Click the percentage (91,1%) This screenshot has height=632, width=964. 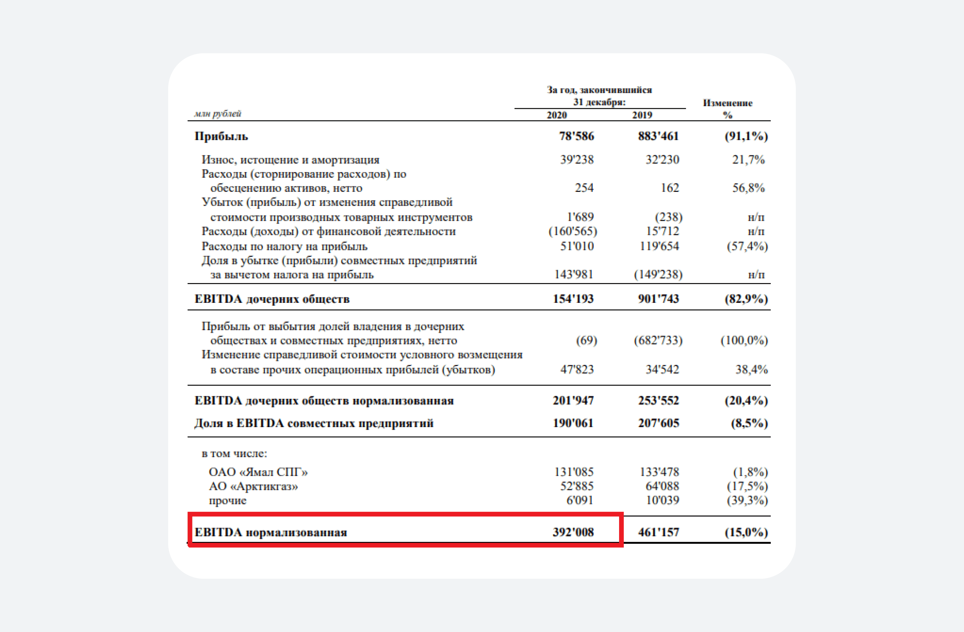[x=746, y=136]
